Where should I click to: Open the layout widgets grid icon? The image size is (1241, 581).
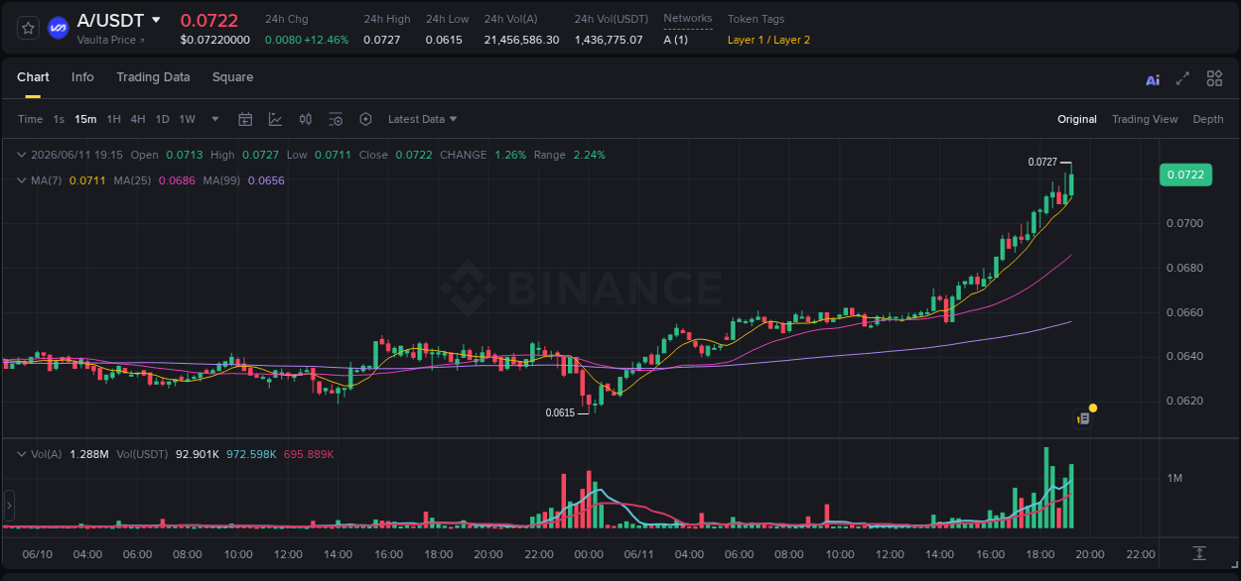(1214, 78)
